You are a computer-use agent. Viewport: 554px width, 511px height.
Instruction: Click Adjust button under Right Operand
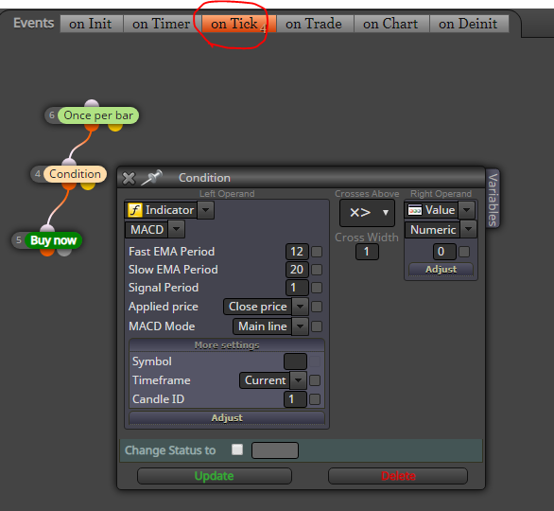click(441, 270)
